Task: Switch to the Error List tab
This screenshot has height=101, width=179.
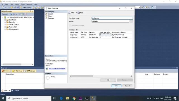Action: tap(6, 91)
